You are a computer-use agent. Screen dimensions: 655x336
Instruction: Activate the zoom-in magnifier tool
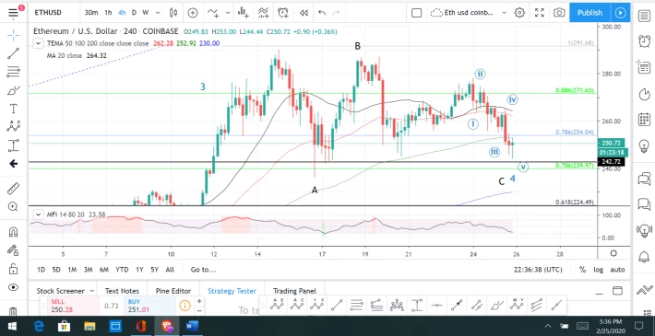(13, 207)
